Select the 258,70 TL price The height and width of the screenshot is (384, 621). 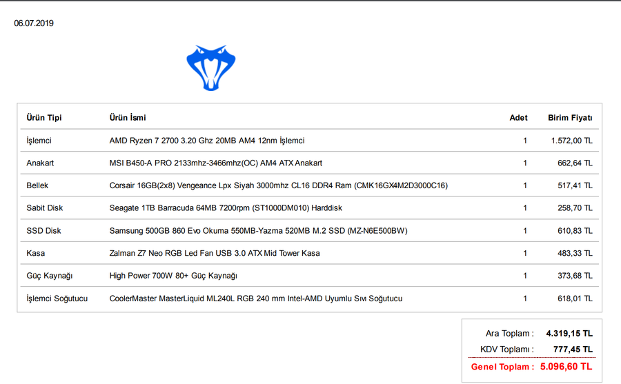(575, 208)
